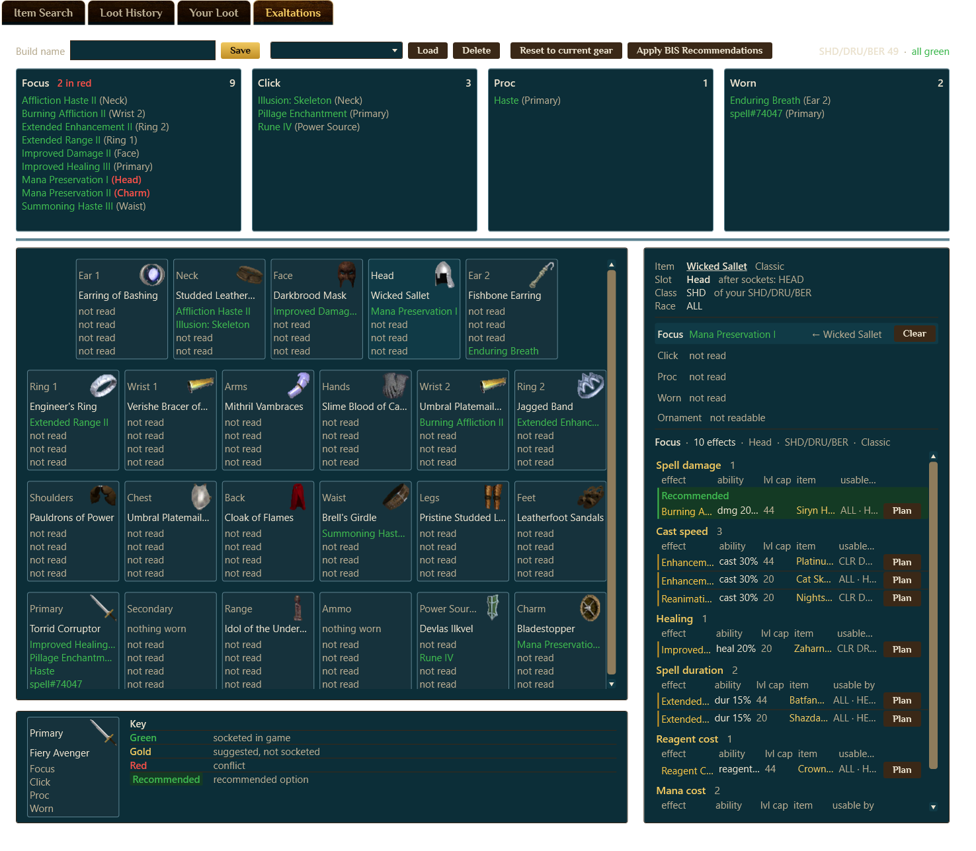Click the Cast speed section heading
This screenshot has width=976, height=851.
pos(682,532)
